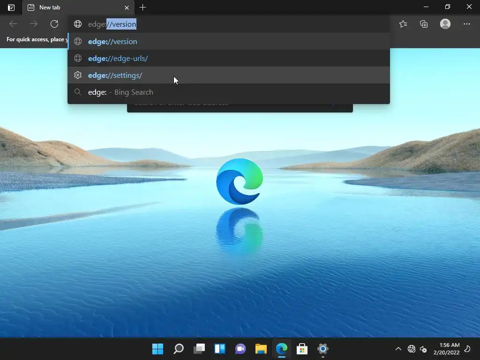Viewport: 480px width, 360px height.
Task: Open a new tab with plus button
Action: [x=142, y=7]
